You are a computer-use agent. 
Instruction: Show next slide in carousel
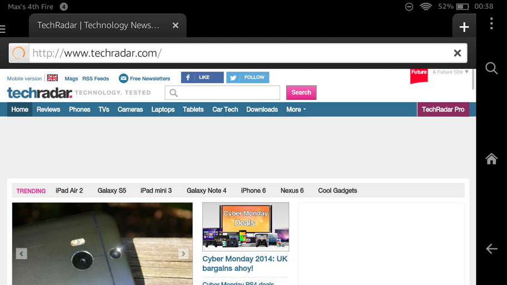tap(183, 254)
